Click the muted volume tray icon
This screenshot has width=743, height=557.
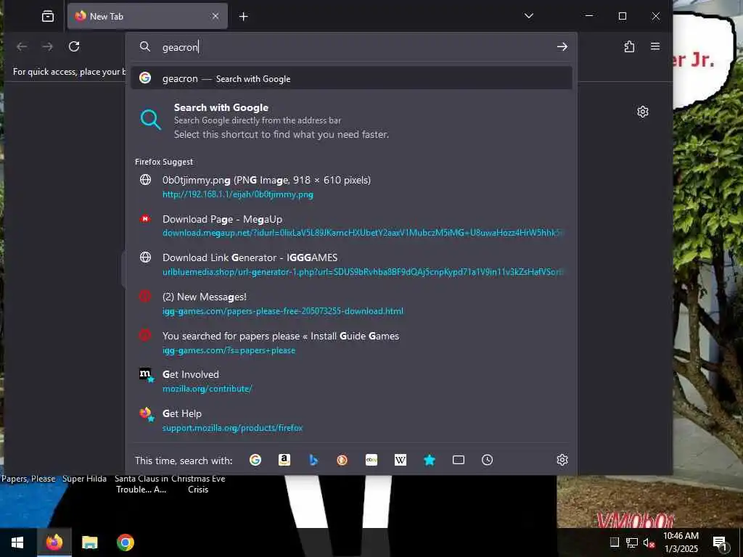coord(649,542)
